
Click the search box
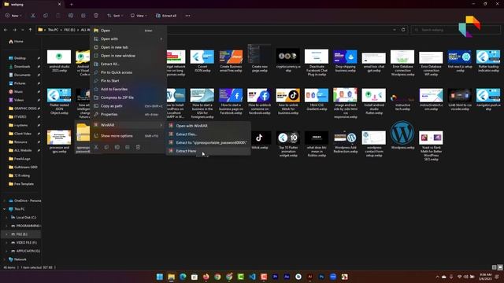(456, 30)
